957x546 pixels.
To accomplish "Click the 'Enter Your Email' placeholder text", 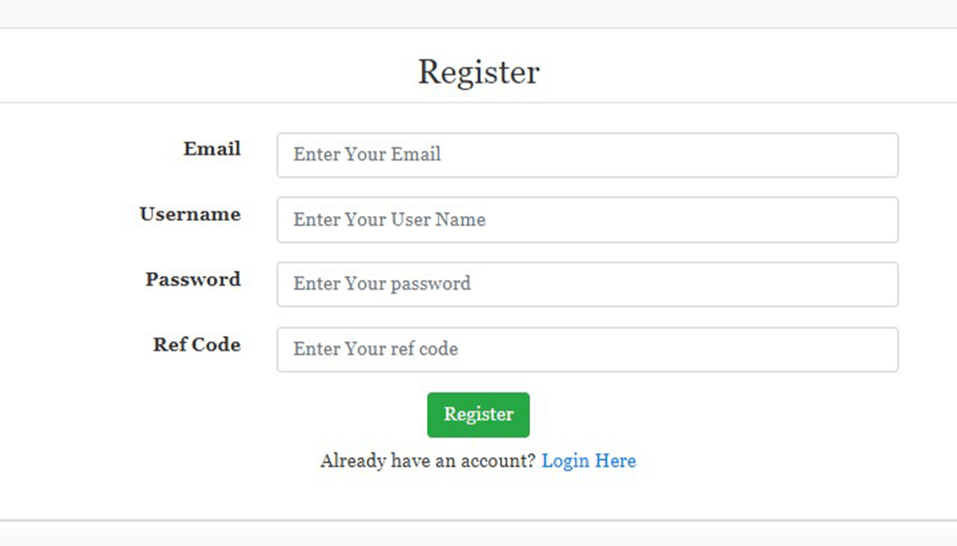I will click(367, 155).
